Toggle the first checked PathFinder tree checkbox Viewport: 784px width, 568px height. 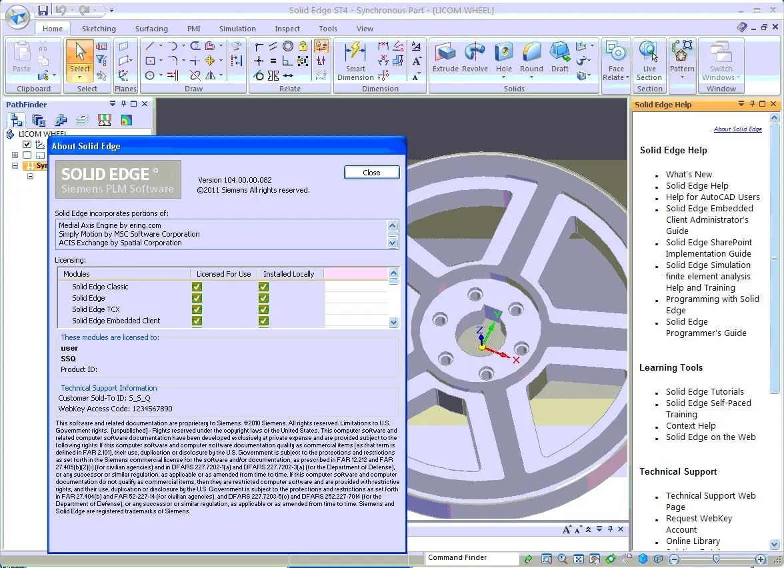[x=27, y=144]
